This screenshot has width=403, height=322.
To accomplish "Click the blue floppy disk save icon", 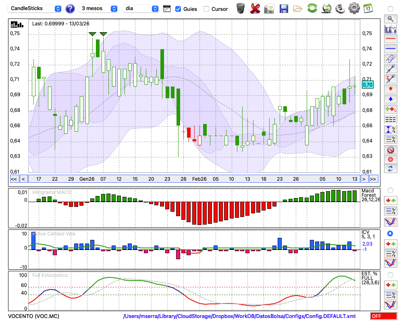I will click(x=284, y=8).
